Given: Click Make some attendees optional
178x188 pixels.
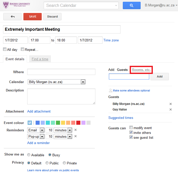Looking at the screenshot, I should pyautogui.click(x=131, y=90).
